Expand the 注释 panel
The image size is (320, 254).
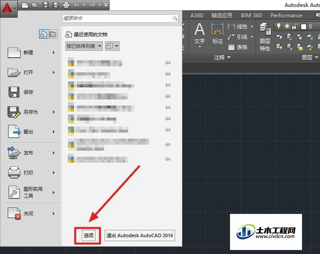tap(222, 57)
